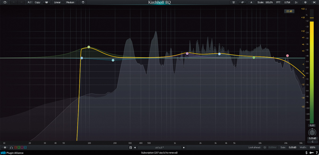Open the dollar sign purchase icon
Screen dimensions: 319x155
point(307,153)
